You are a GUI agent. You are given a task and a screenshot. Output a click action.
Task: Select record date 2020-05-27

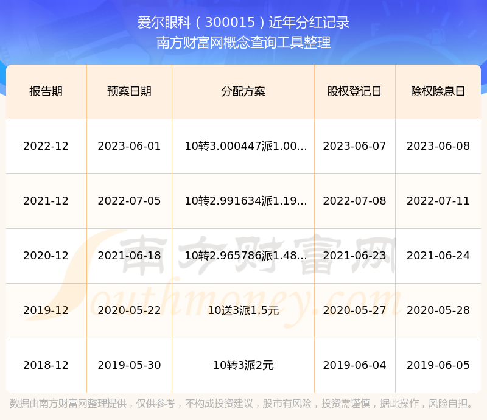[x=354, y=310]
